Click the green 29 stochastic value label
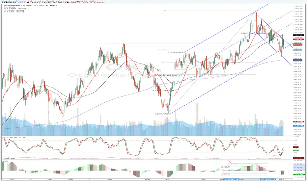Viewport: 307px width, 181px height. point(296,150)
